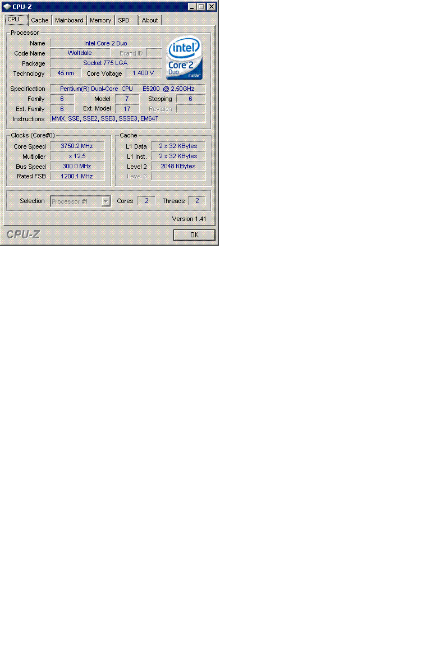Click the Instructions field listing MMX, SSE
Image resolution: width=431 pixels, height=649 pixels.
coord(127,118)
